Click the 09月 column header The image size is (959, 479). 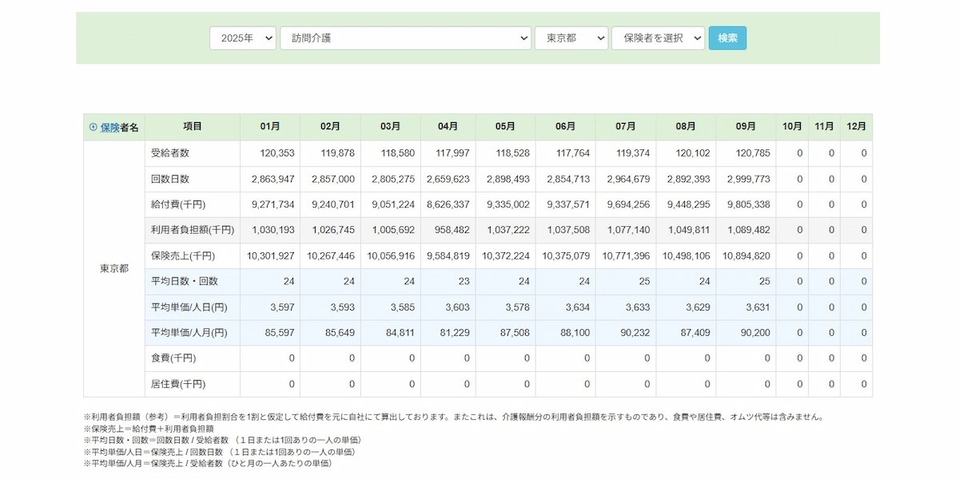tap(745, 127)
